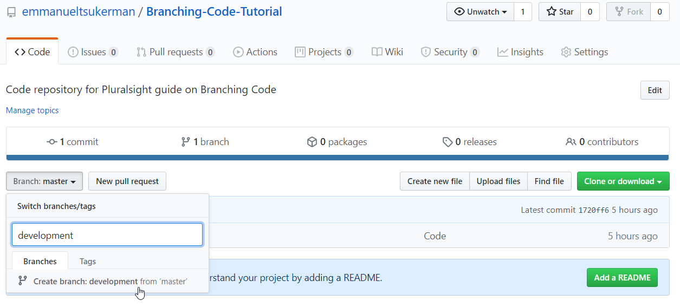Viewport: 680px width, 307px height.
Task: Click the package box icon
Action: click(312, 142)
